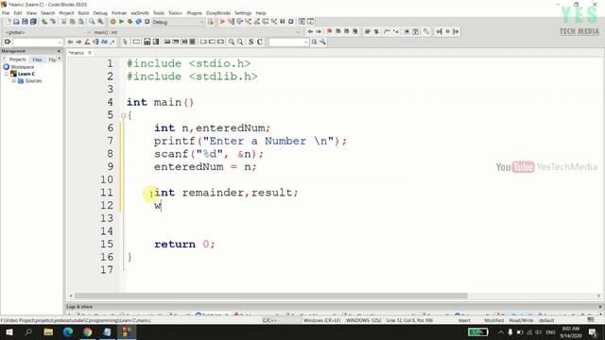The width and height of the screenshot is (605, 340).
Task: Open the Settings menu
Action: coord(243,13)
